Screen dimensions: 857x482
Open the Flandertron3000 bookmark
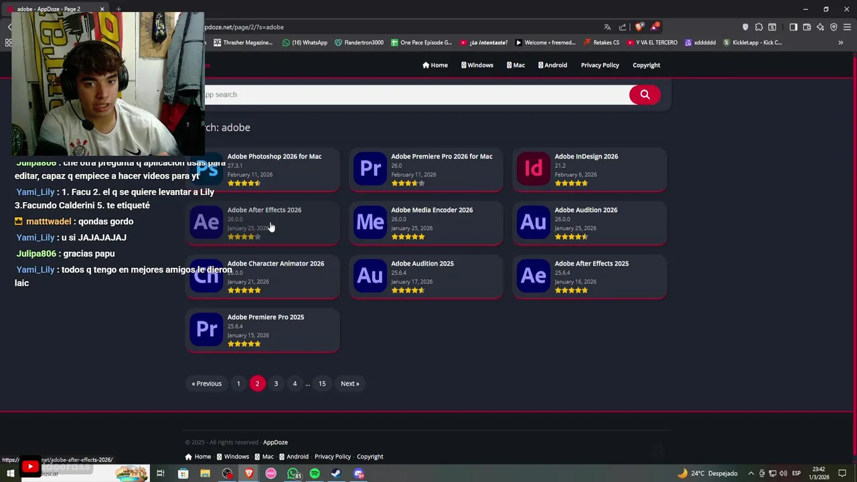click(x=359, y=42)
